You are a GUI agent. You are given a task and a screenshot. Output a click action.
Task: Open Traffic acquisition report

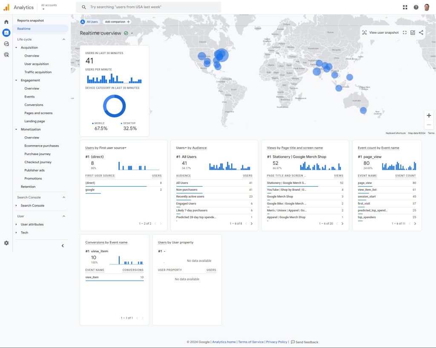click(x=38, y=72)
